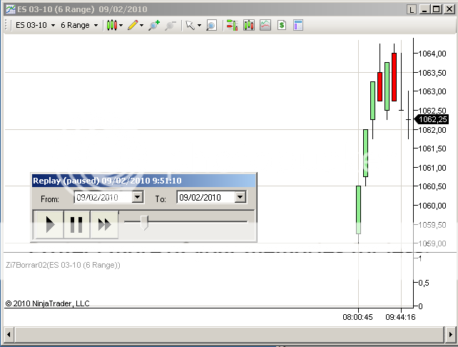This screenshot has width=458, height=347.
Task: Click the data series candlestick icon
Action: (x=248, y=25)
